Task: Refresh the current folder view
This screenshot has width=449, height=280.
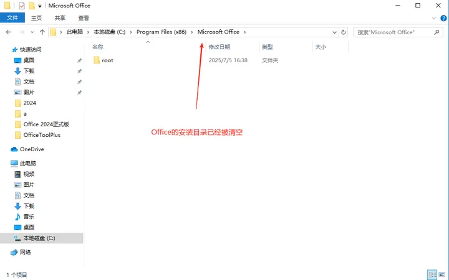Action: [x=344, y=32]
